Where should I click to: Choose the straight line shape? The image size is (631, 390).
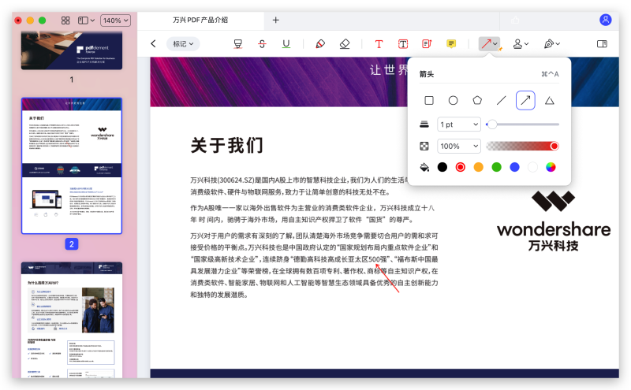502,101
